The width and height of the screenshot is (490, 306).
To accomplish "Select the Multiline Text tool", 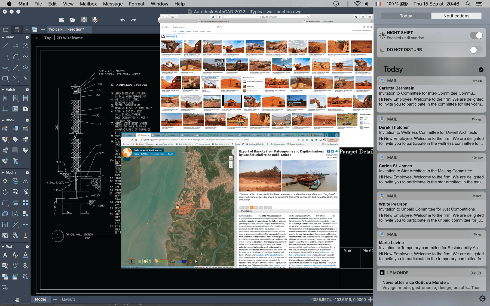I will (x=5, y=255).
